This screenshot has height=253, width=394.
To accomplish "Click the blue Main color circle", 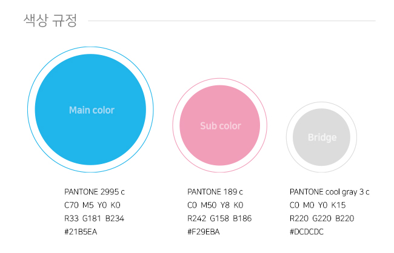I will (x=90, y=110).
